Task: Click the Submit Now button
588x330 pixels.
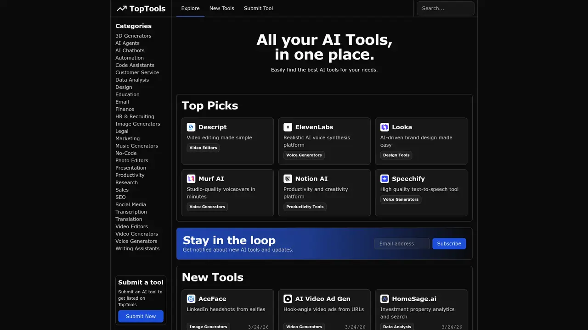Action: [141, 316]
